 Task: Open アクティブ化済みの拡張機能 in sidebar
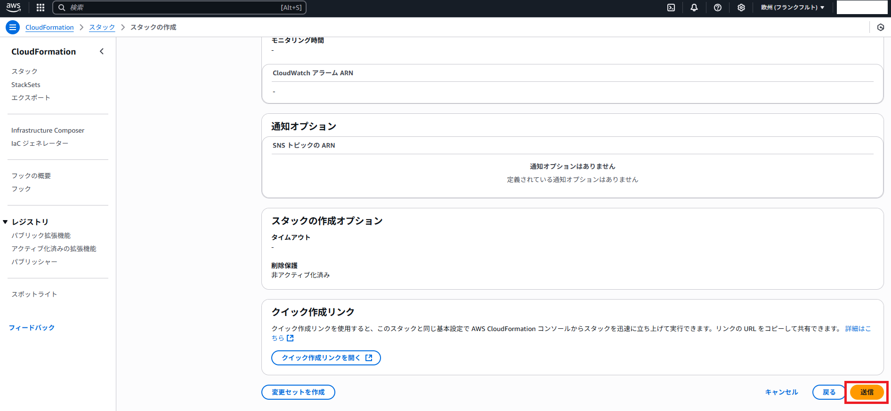54,248
